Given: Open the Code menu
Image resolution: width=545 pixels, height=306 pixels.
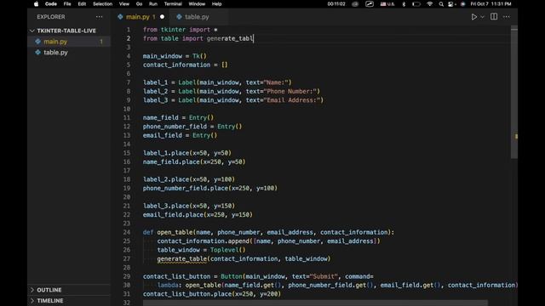Looking at the screenshot, I should click(x=51, y=3).
